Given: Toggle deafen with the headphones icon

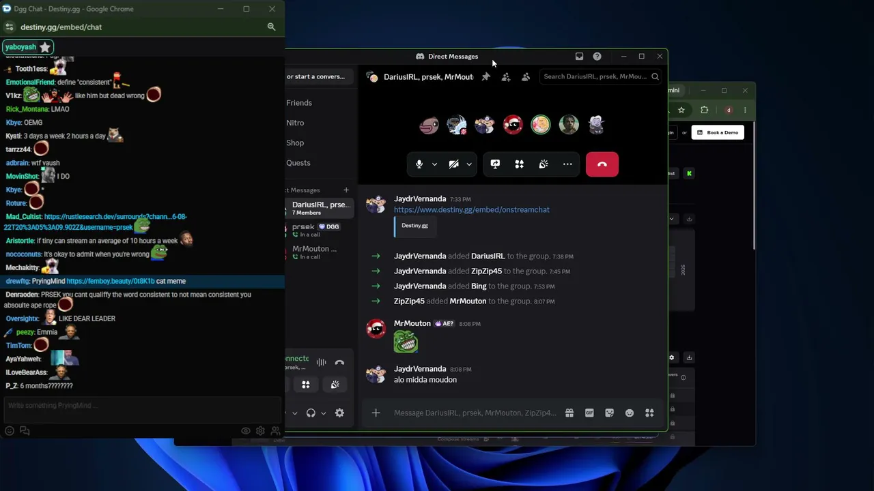Looking at the screenshot, I should tap(311, 413).
